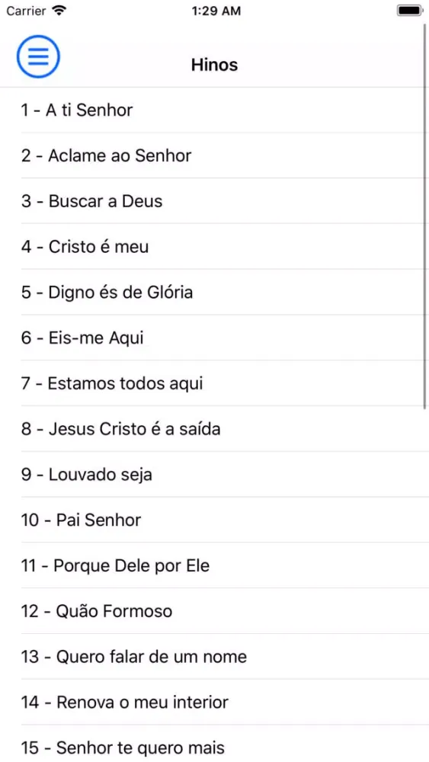Select hymn 5 - Digno és de Glória
This screenshot has height=762, width=429.
tap(214, 292)
